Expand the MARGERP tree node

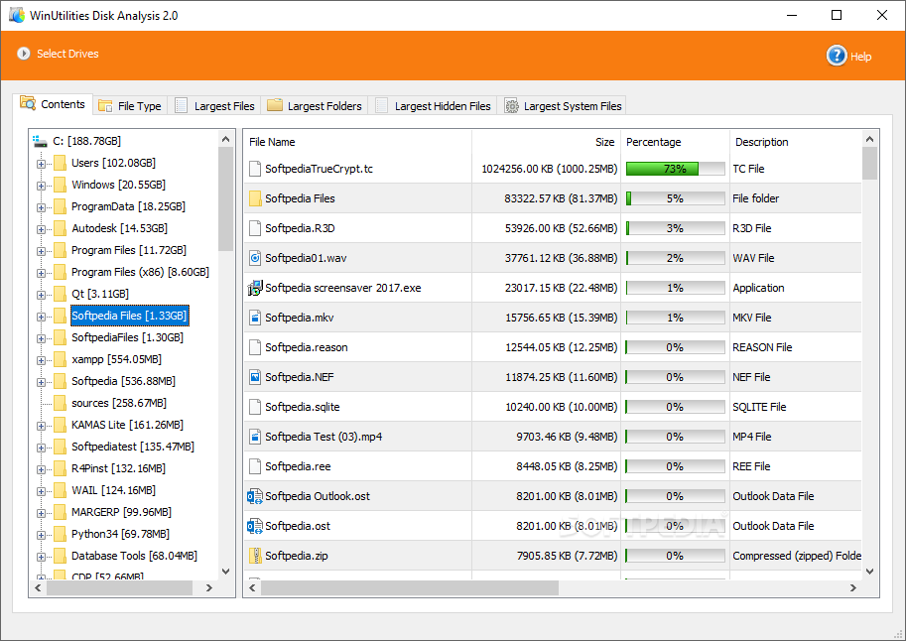pyautogui.click(x=41, y=513)
